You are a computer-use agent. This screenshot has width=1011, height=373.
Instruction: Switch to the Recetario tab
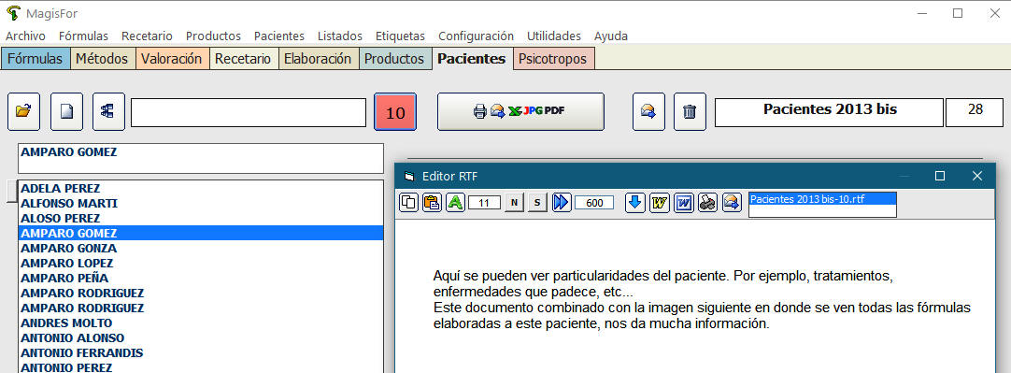click(243, 59)
